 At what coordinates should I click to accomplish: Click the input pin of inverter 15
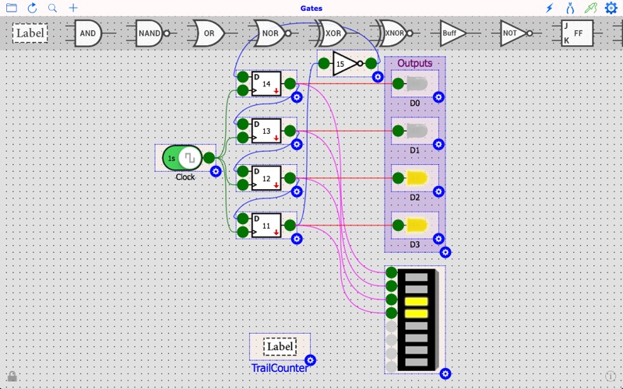point(324,64)
